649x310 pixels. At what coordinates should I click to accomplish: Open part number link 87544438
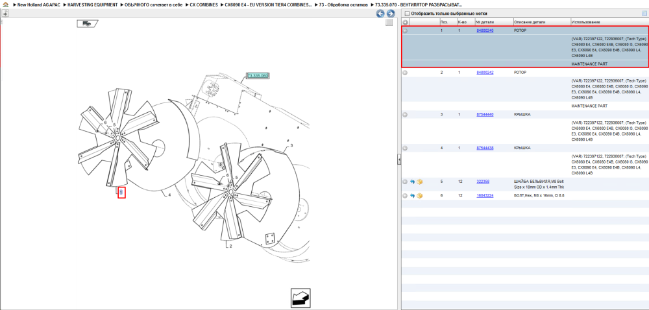[485, 148]
